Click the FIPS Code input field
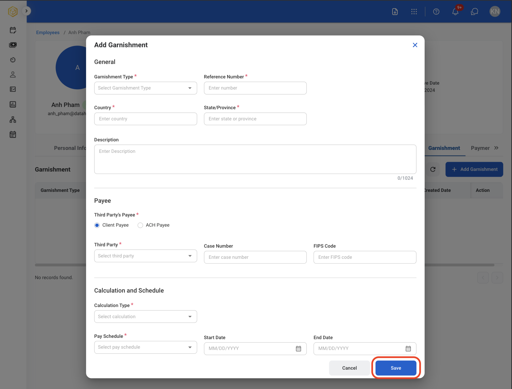 365,257
